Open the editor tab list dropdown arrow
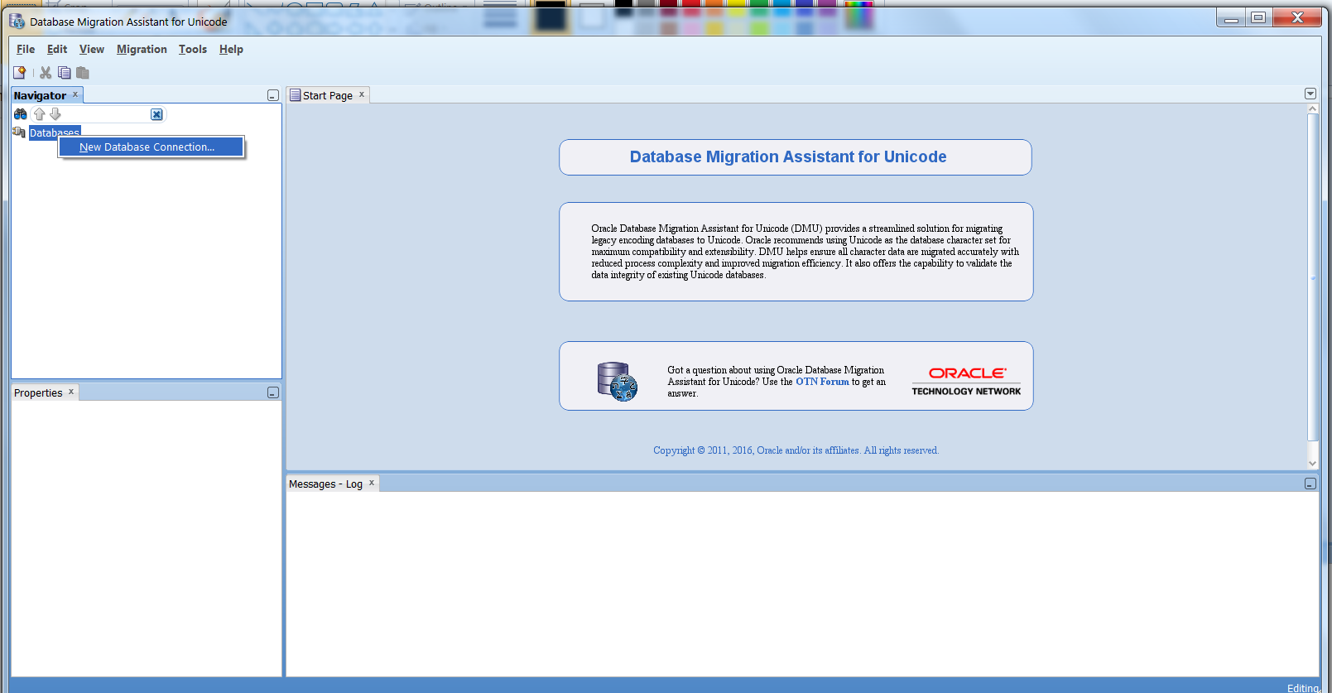Image resolution: width=1332 pixels, height=693 pixels. pos(1310,94)
